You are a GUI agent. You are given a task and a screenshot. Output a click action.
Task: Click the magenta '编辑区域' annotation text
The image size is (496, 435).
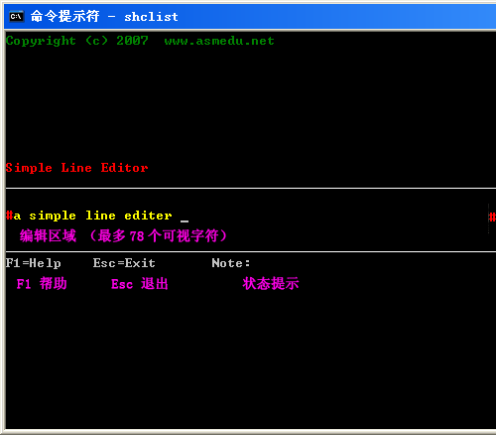pos(48,236)
